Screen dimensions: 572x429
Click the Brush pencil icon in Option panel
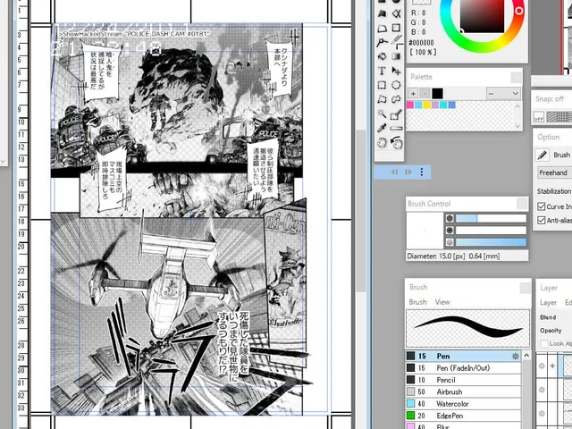point(543,155)
